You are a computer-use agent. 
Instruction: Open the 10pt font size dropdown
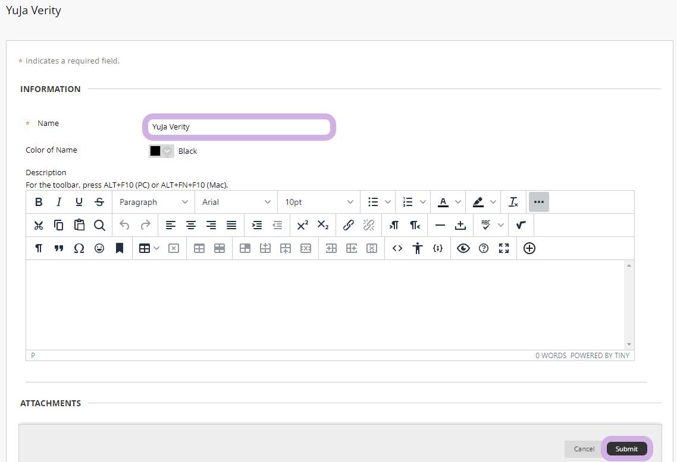(x=319, y=202)
